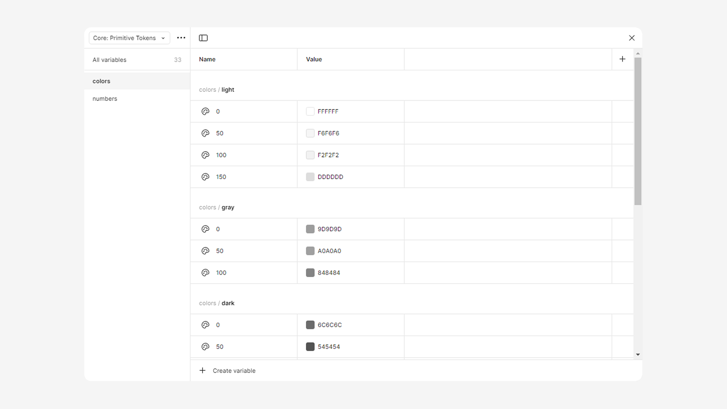Edit the F2F2F2 hex value field
The height and width of the screenshot is (409, 727).
pyautogui.click(x=328, y=155)
